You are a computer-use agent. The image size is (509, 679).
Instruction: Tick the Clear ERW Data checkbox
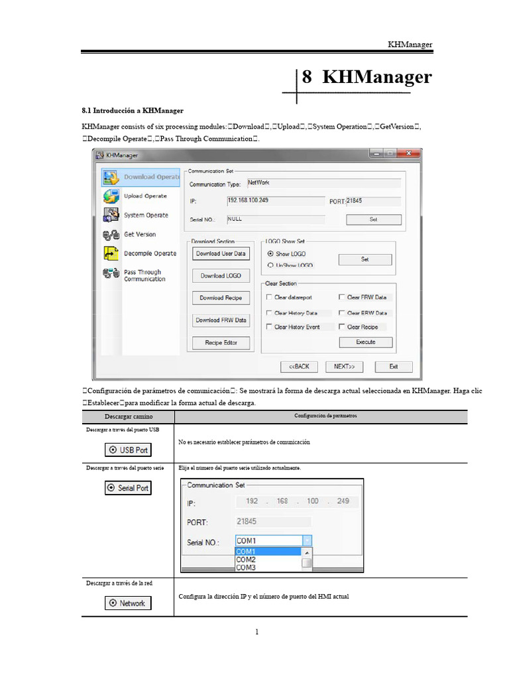341,313
